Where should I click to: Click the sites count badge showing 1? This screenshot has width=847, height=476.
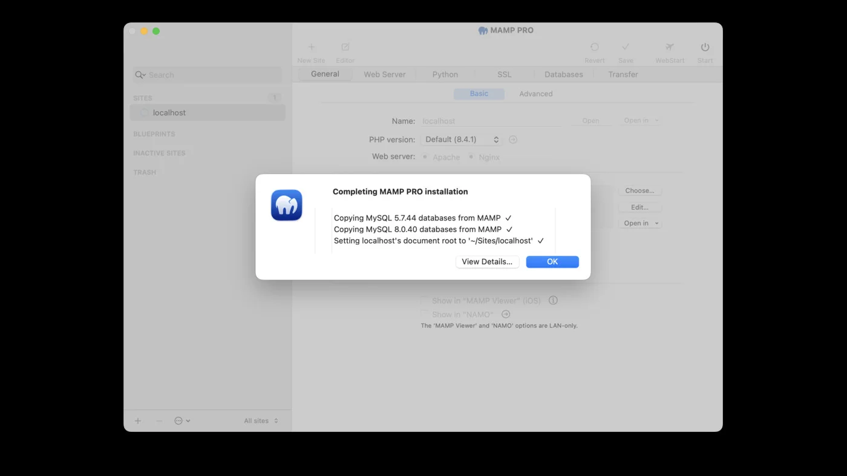275,98
